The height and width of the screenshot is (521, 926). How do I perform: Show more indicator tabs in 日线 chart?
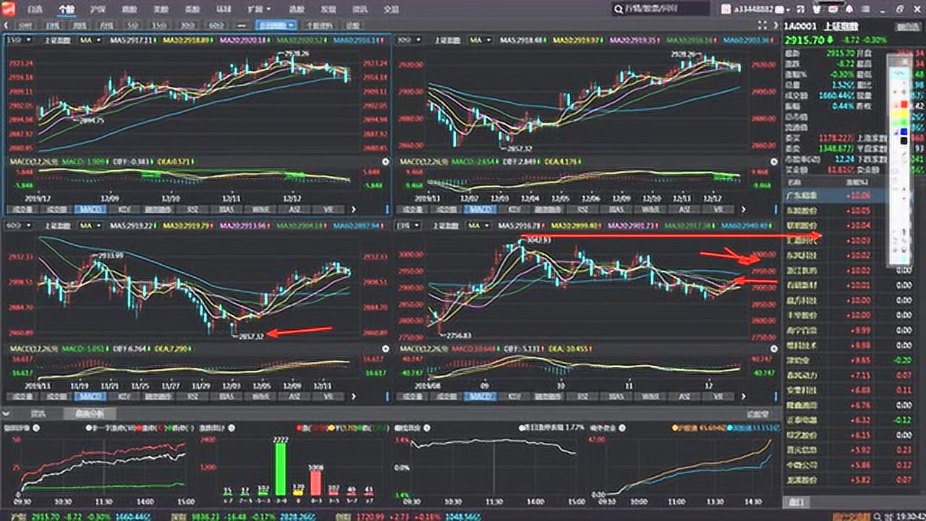pyautogui.click(x=743, y=397)
